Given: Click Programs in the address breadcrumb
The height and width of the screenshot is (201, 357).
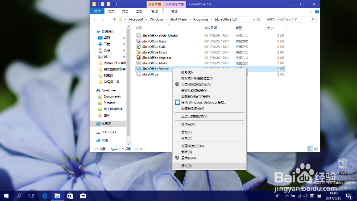Looking at the screenshot, I should pos(200,19).
